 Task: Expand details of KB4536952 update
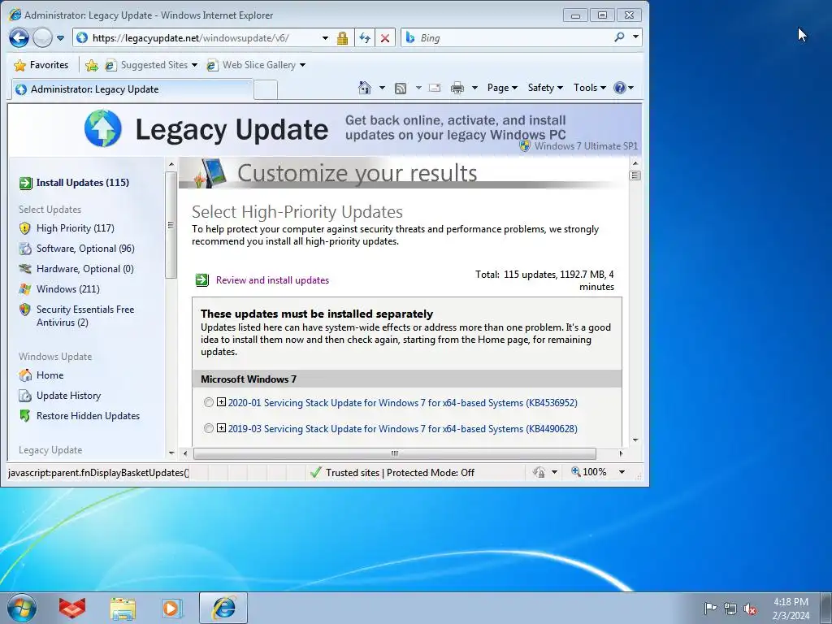coord(221,401)
